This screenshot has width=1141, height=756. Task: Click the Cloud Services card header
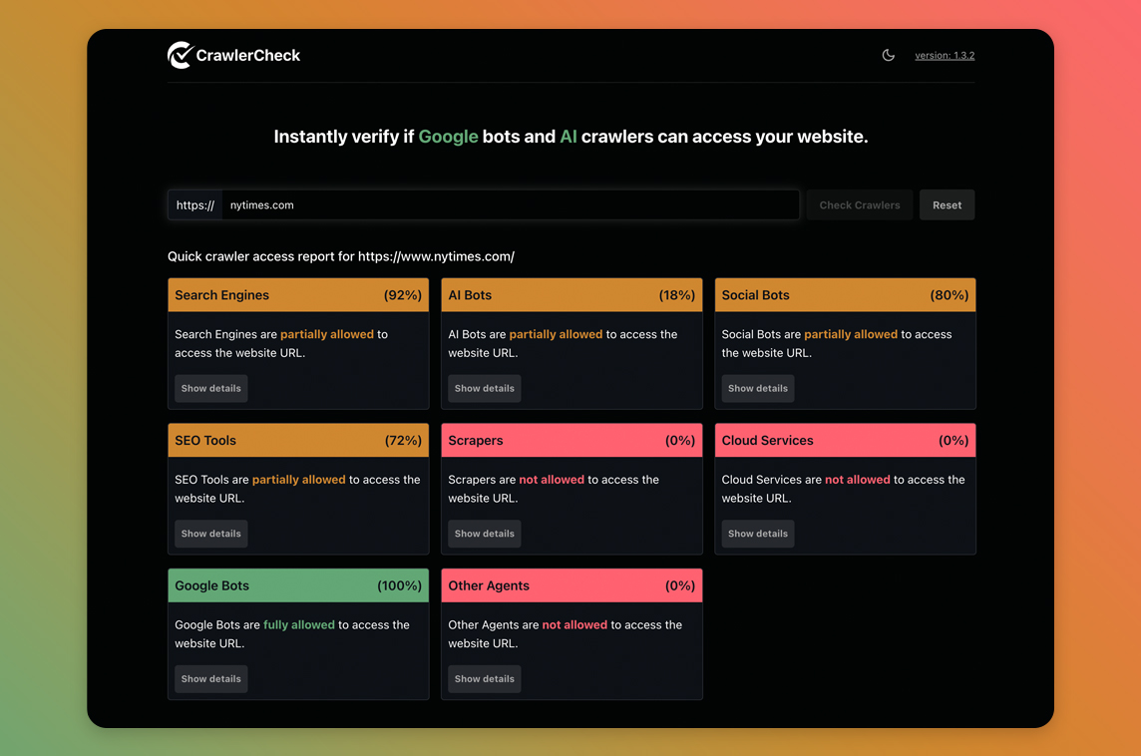[845, 440]
